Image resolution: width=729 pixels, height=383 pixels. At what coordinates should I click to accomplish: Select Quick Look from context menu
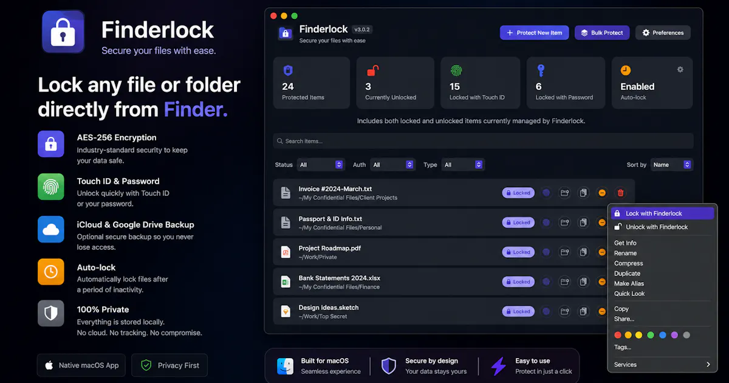[x=629, y=294]
